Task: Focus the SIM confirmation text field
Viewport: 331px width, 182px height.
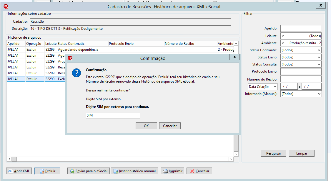Action: [113, 115]
